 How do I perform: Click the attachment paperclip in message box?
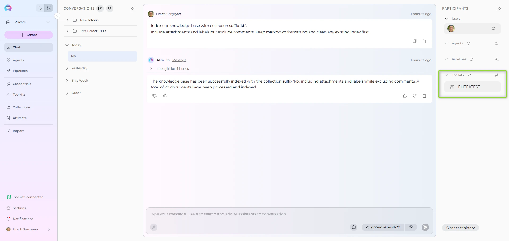point(154,227)
